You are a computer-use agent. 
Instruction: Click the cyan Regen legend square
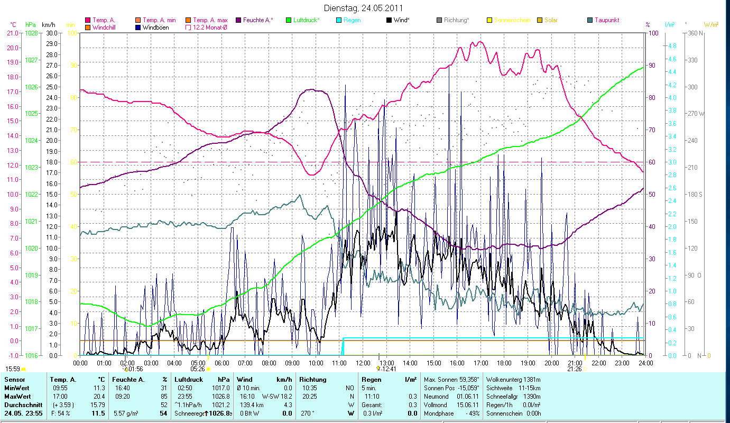(338, 20)
